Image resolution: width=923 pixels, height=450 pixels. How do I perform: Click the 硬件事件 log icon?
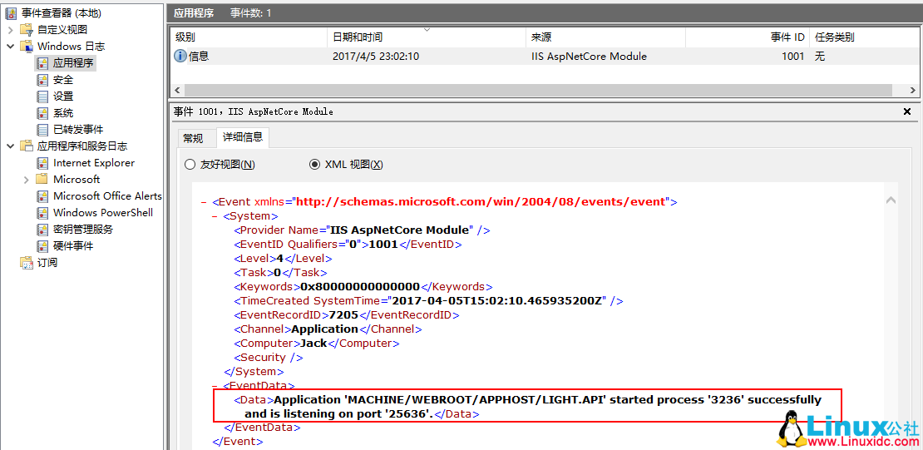point(42,245)
